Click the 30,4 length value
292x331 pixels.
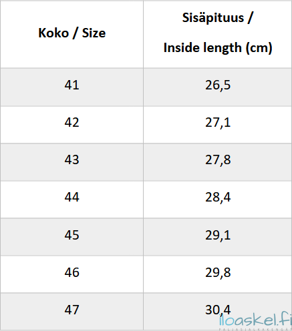218,310
